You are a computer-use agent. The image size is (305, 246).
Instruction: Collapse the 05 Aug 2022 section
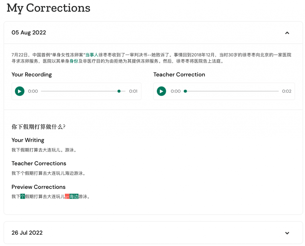tap(287, 33)
